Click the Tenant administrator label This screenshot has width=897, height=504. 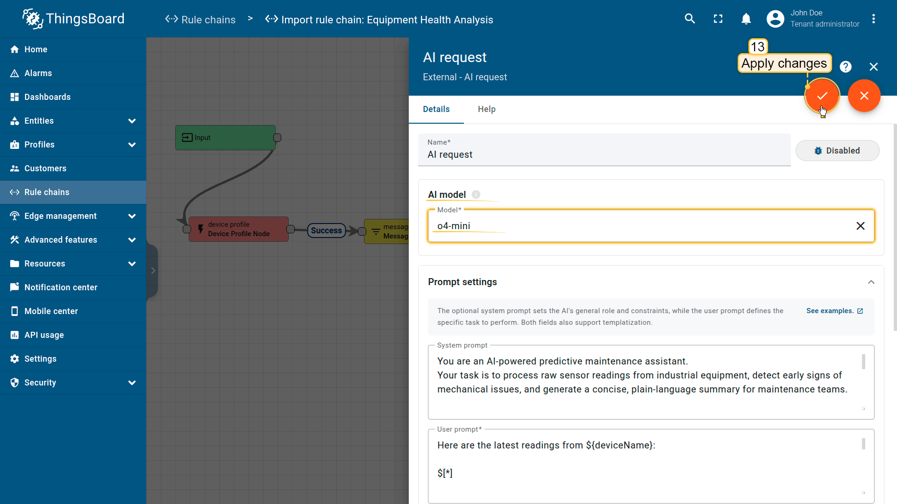825,24
